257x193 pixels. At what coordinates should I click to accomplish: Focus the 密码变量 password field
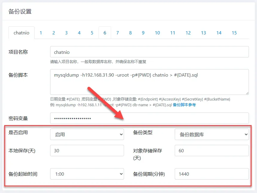[149, 118]
